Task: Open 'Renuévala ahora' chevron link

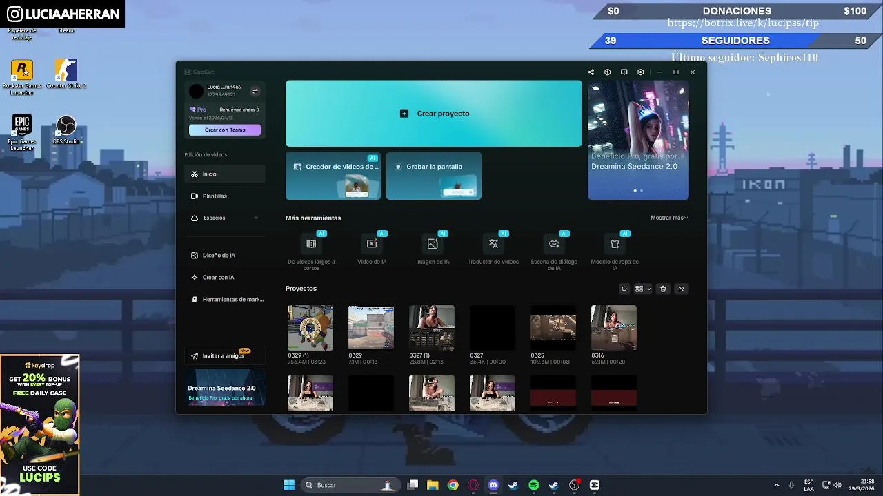Action: pos(239,110)
